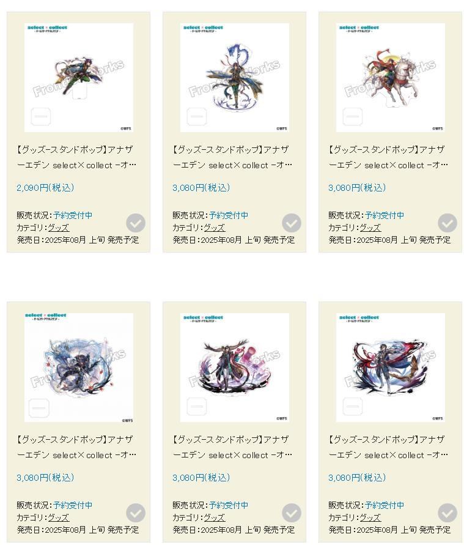Open first product title priced 2,090円
This screenshot has width=464, height=545.
[76, 157]
